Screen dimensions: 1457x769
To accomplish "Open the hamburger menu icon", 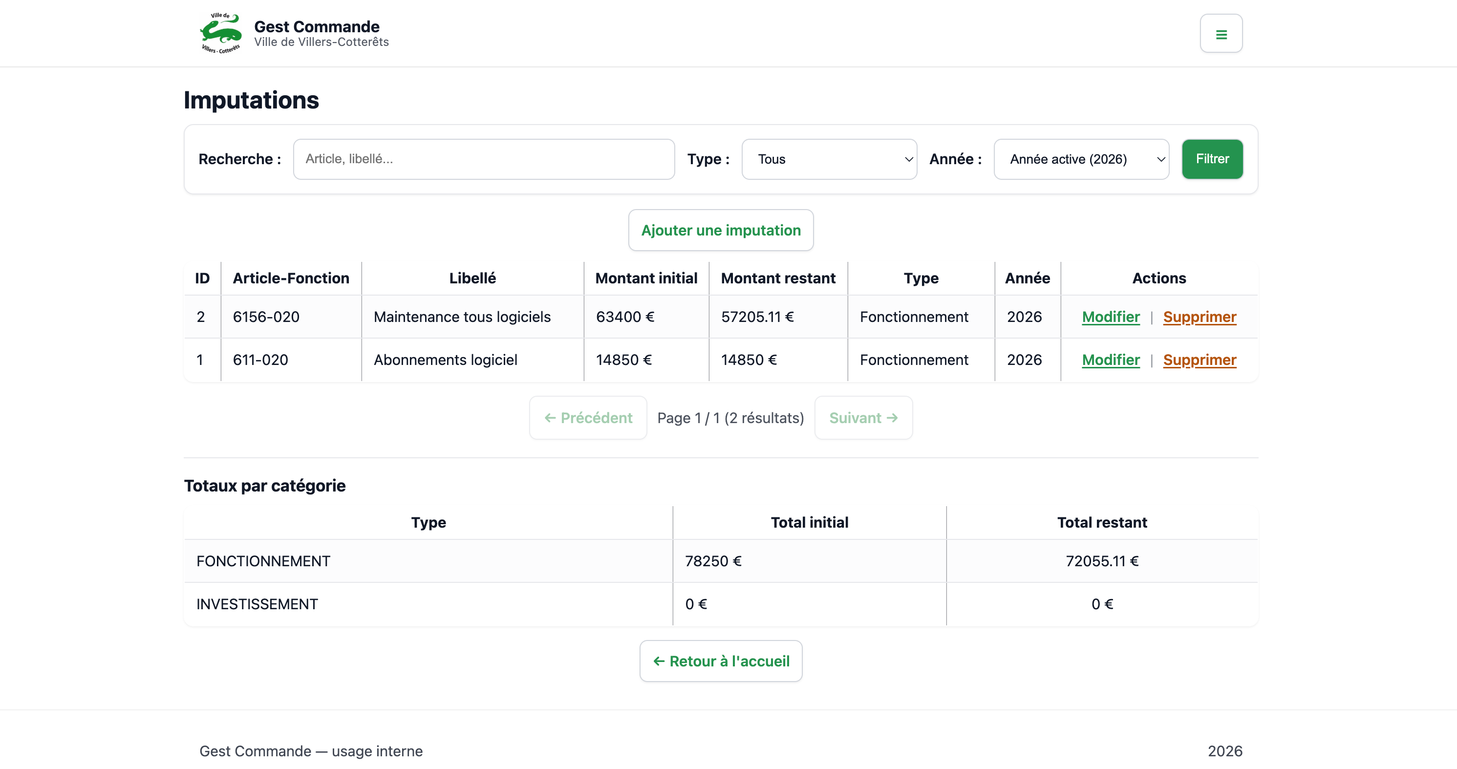I will 1221,34.
